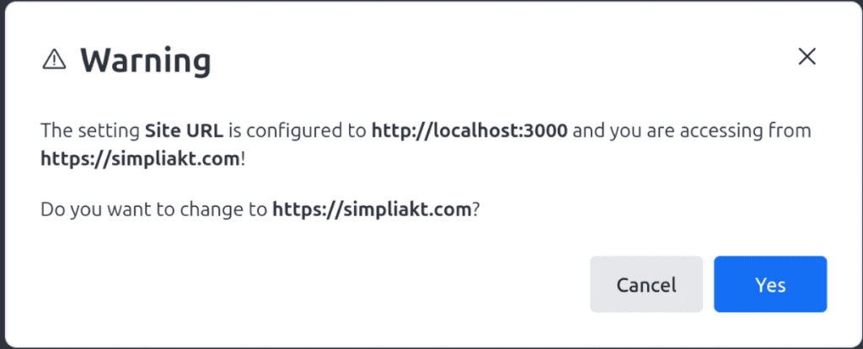Image resolution: width=863 pixels, height=349 pixels.
Task: Click https://simpliakt.com followed by exclamation mark
Action: click(x=141, y=159)
